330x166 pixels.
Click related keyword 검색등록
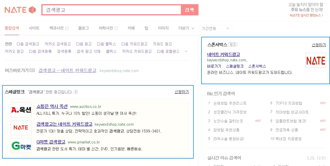click(64, 51)
